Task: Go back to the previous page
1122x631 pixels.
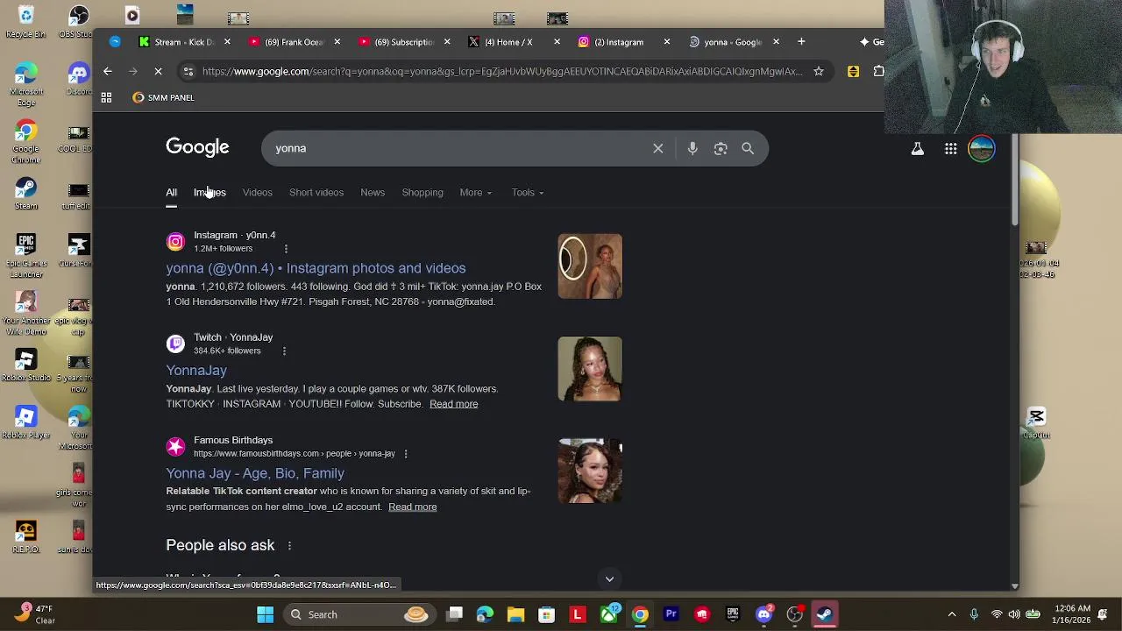Action: 108,71
